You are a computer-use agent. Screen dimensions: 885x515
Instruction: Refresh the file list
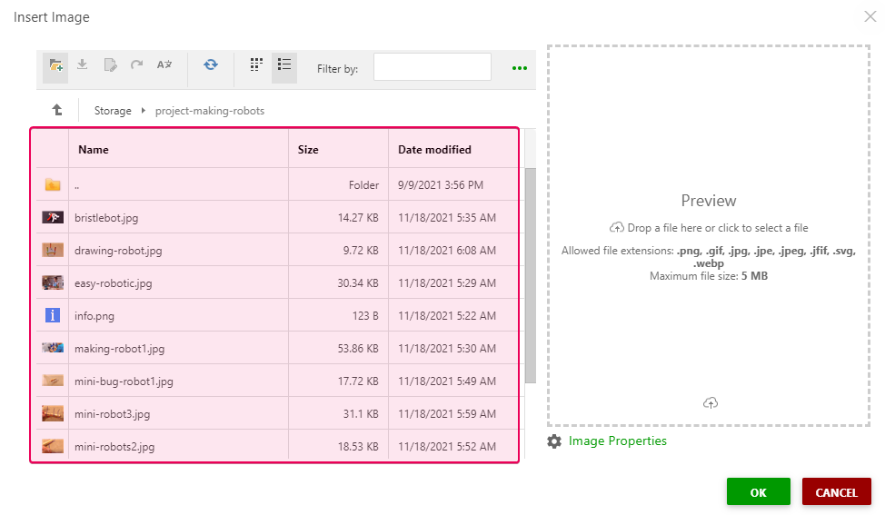[x=211, y=65]
